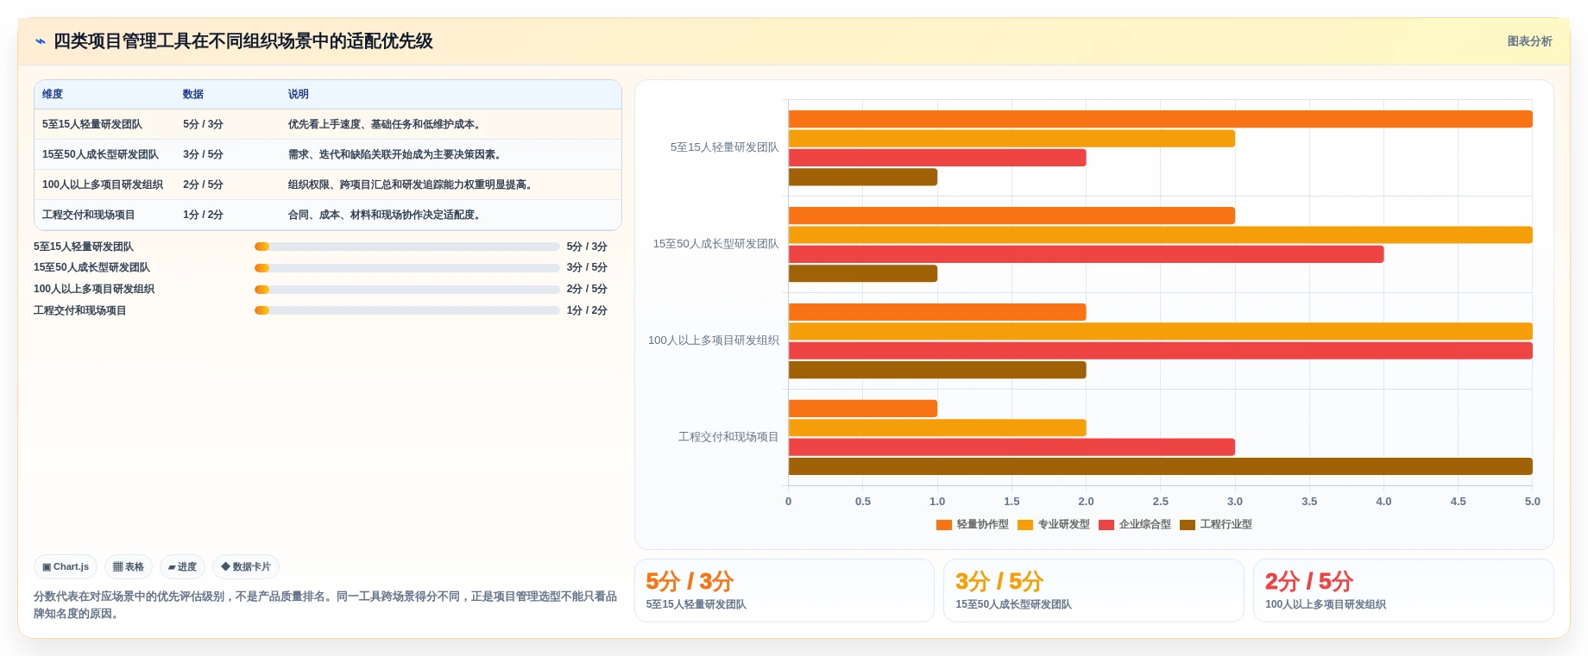
Task: Open the 5分 / 3分 data card
Action: [785, 590]
